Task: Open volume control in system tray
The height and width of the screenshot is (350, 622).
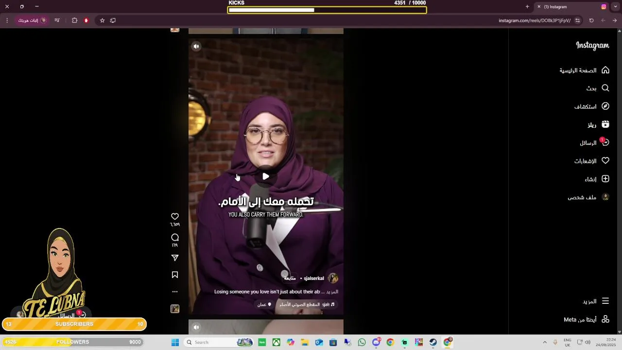Action: [x=587, y=342]
